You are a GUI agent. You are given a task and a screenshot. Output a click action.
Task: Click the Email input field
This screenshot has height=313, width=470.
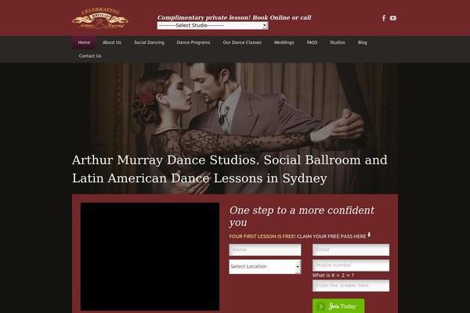(351, 250)
